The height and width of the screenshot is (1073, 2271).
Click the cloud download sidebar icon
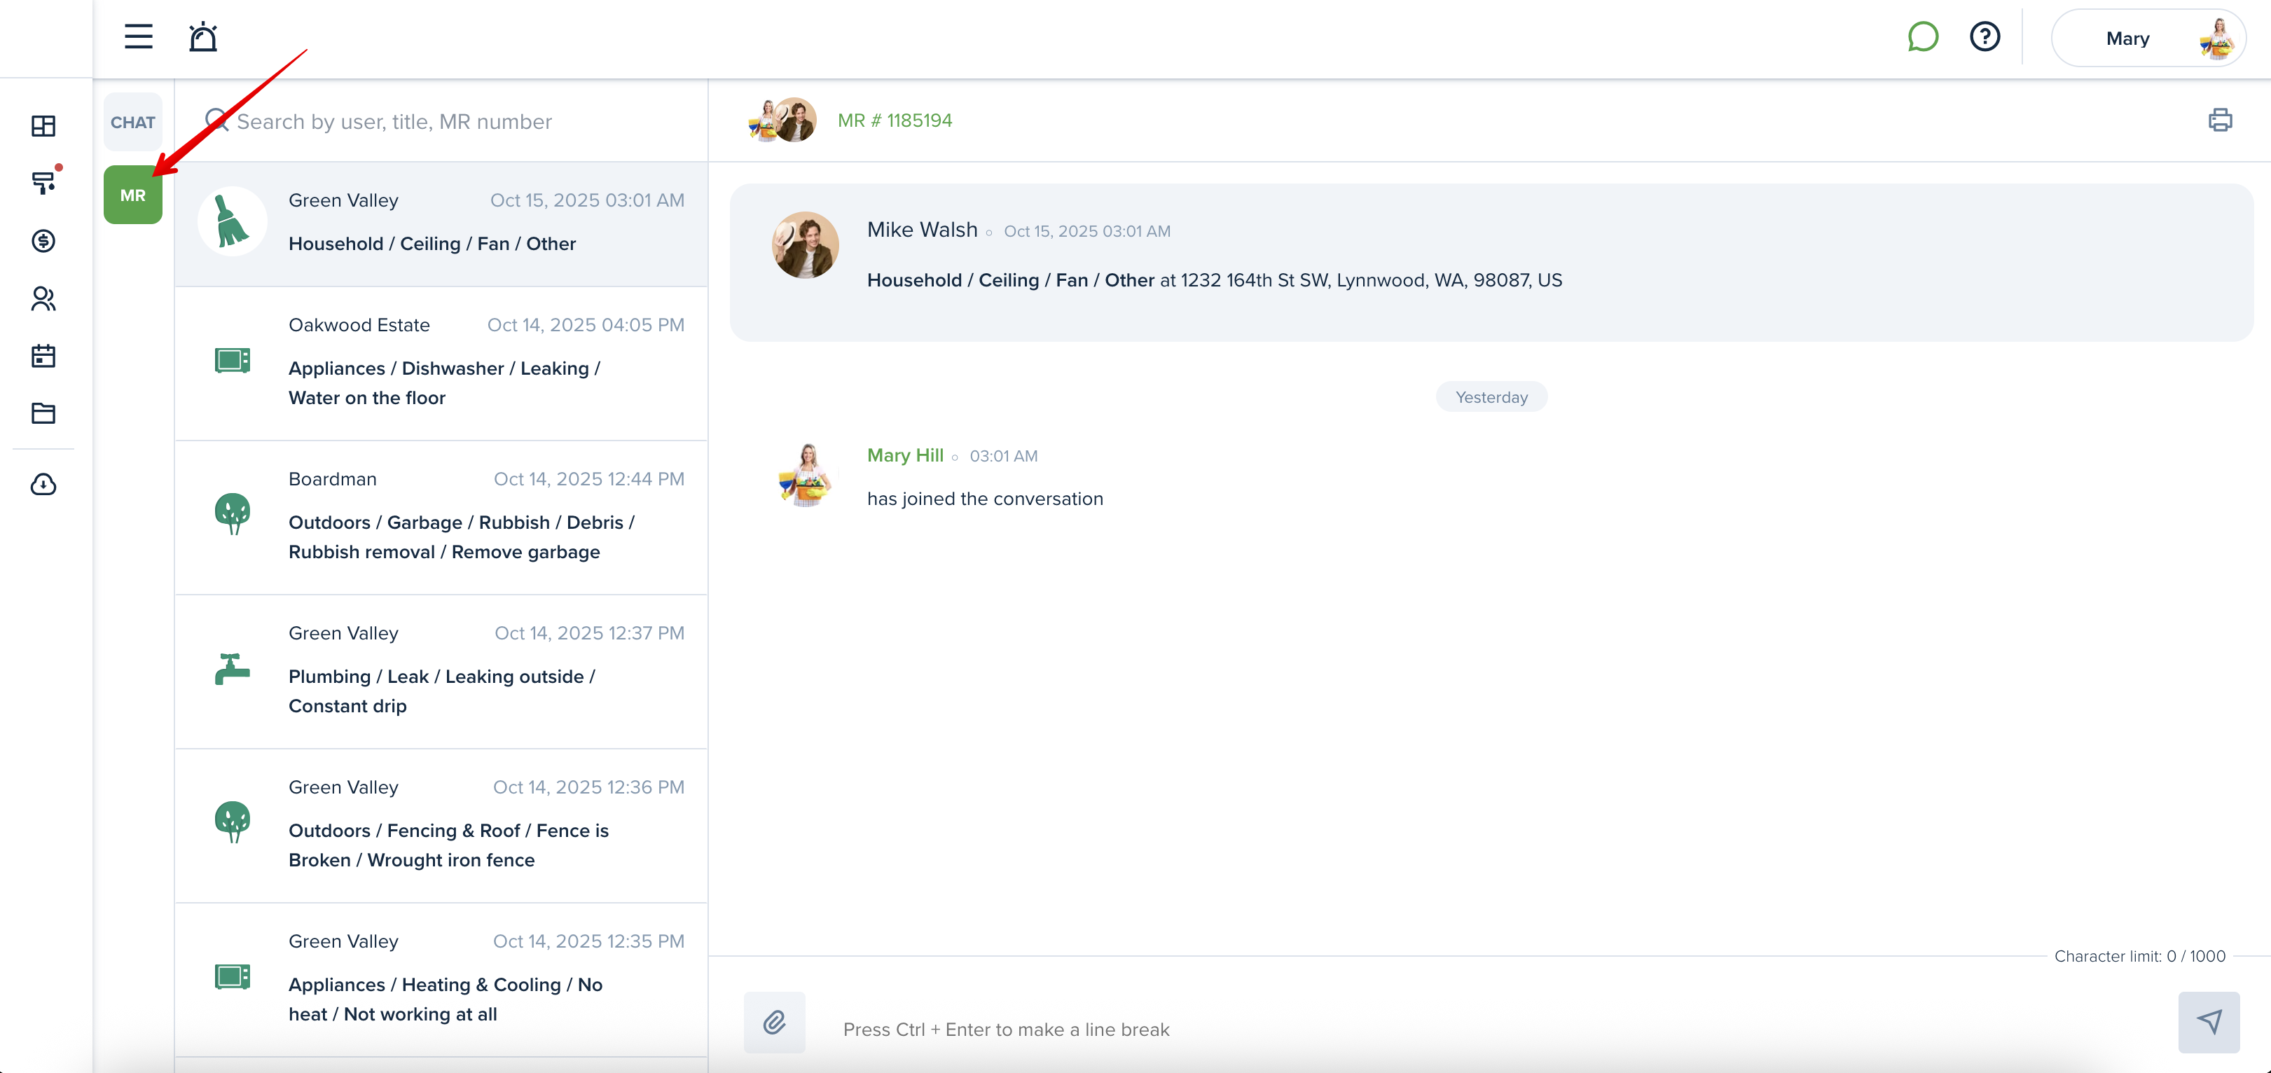point(43,485)
